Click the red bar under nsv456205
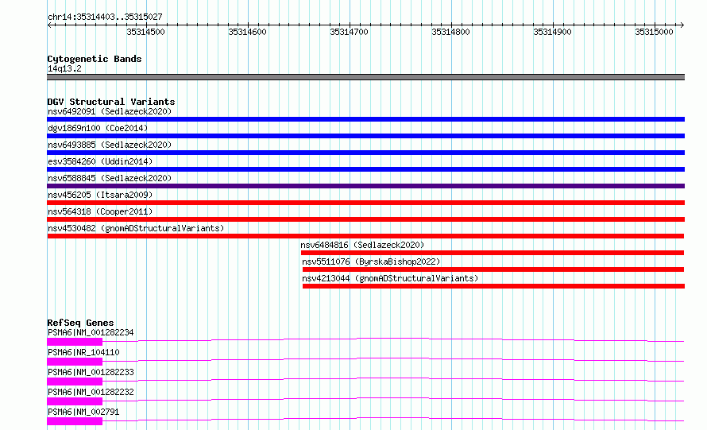Screen dimensions: 707x430 (x=365, y=203)
